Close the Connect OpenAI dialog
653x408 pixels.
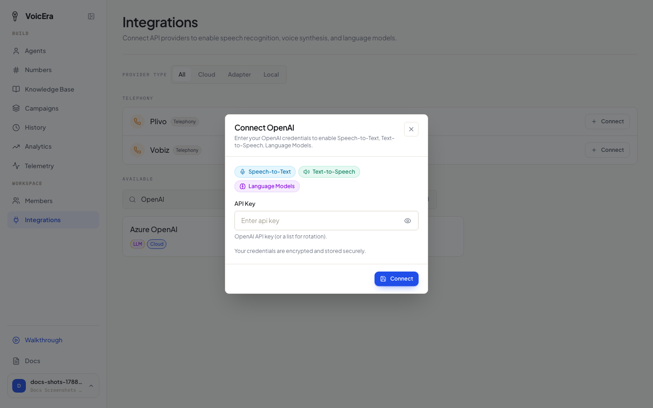[x=411, y=129]
